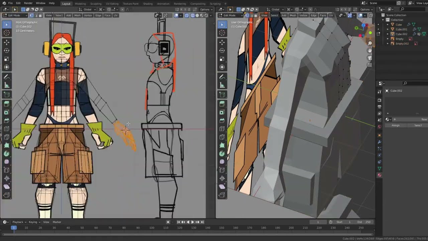Click the pan hand gizmo in right viewport
The height and width of the screenshot is (241, 428).
click(x=370, y=51)
